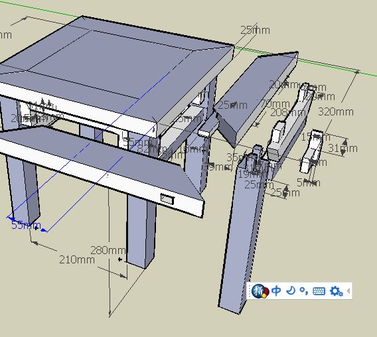Select the blue 55mm dimension label
This screenshot has width=377, height=337.
click(26, 226)
